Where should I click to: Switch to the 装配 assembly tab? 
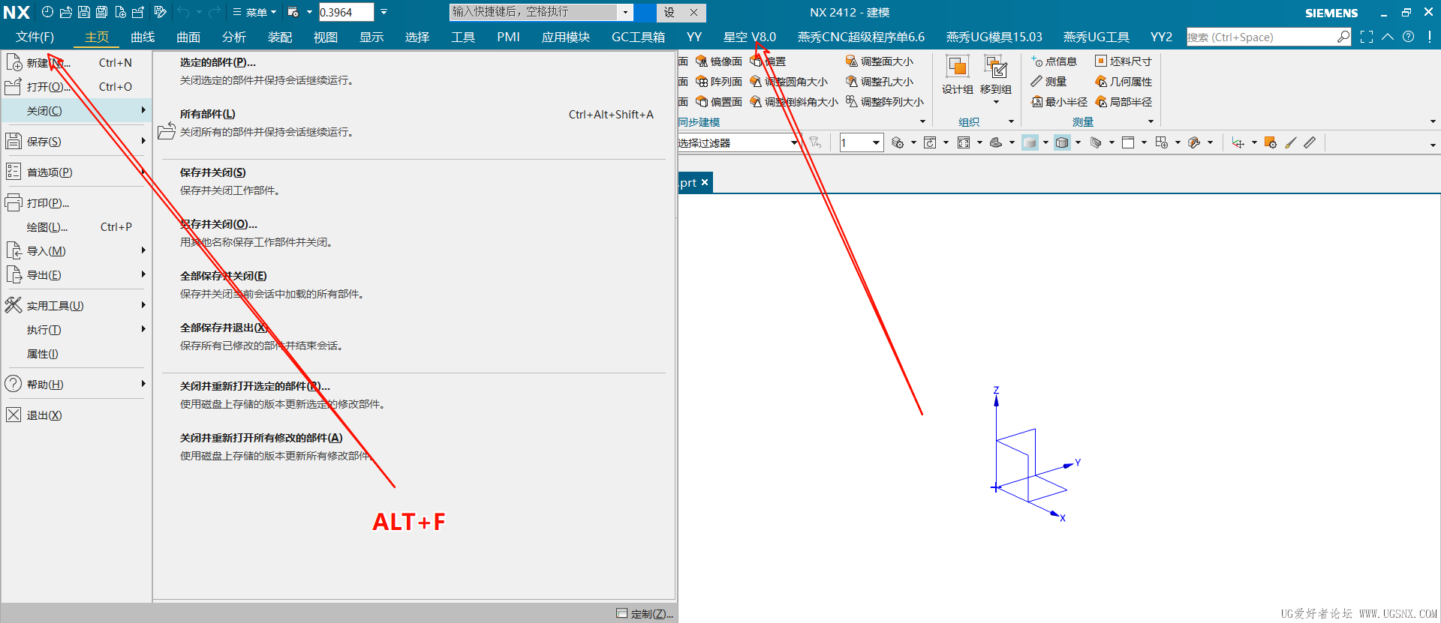coord(280,37)
